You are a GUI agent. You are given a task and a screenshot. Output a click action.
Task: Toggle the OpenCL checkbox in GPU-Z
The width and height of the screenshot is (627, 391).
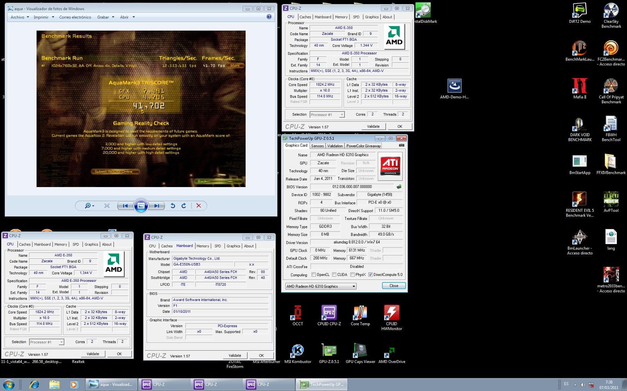[313, 275]
